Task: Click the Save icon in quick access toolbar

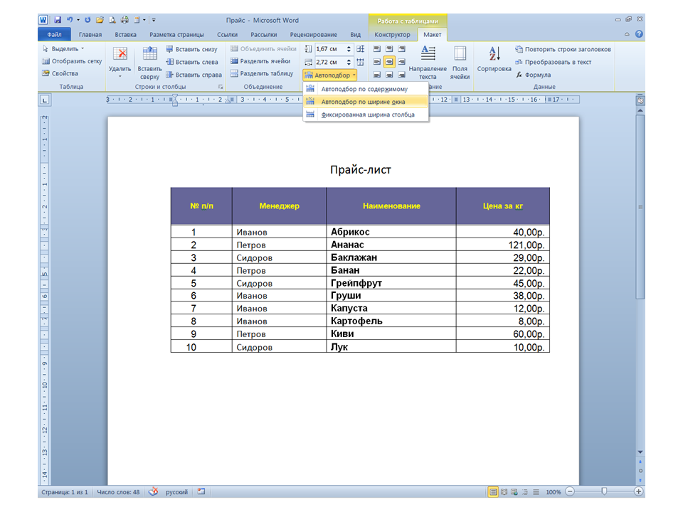Action: pos(58,20)
